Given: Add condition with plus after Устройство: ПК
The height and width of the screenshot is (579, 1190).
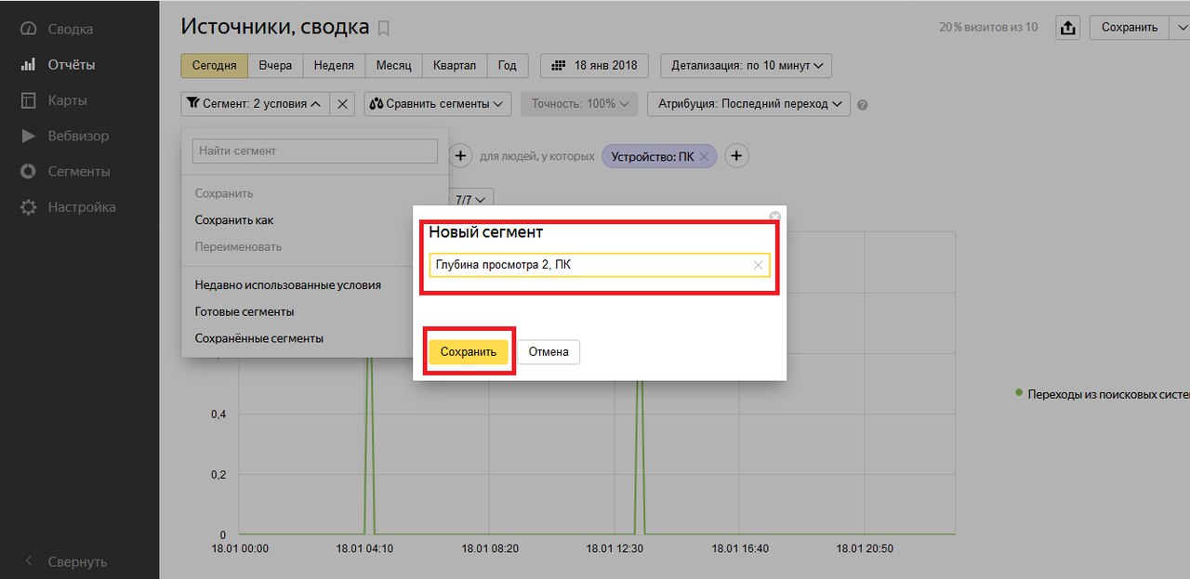Looking at the screenshot, I should tap(736, 156).
